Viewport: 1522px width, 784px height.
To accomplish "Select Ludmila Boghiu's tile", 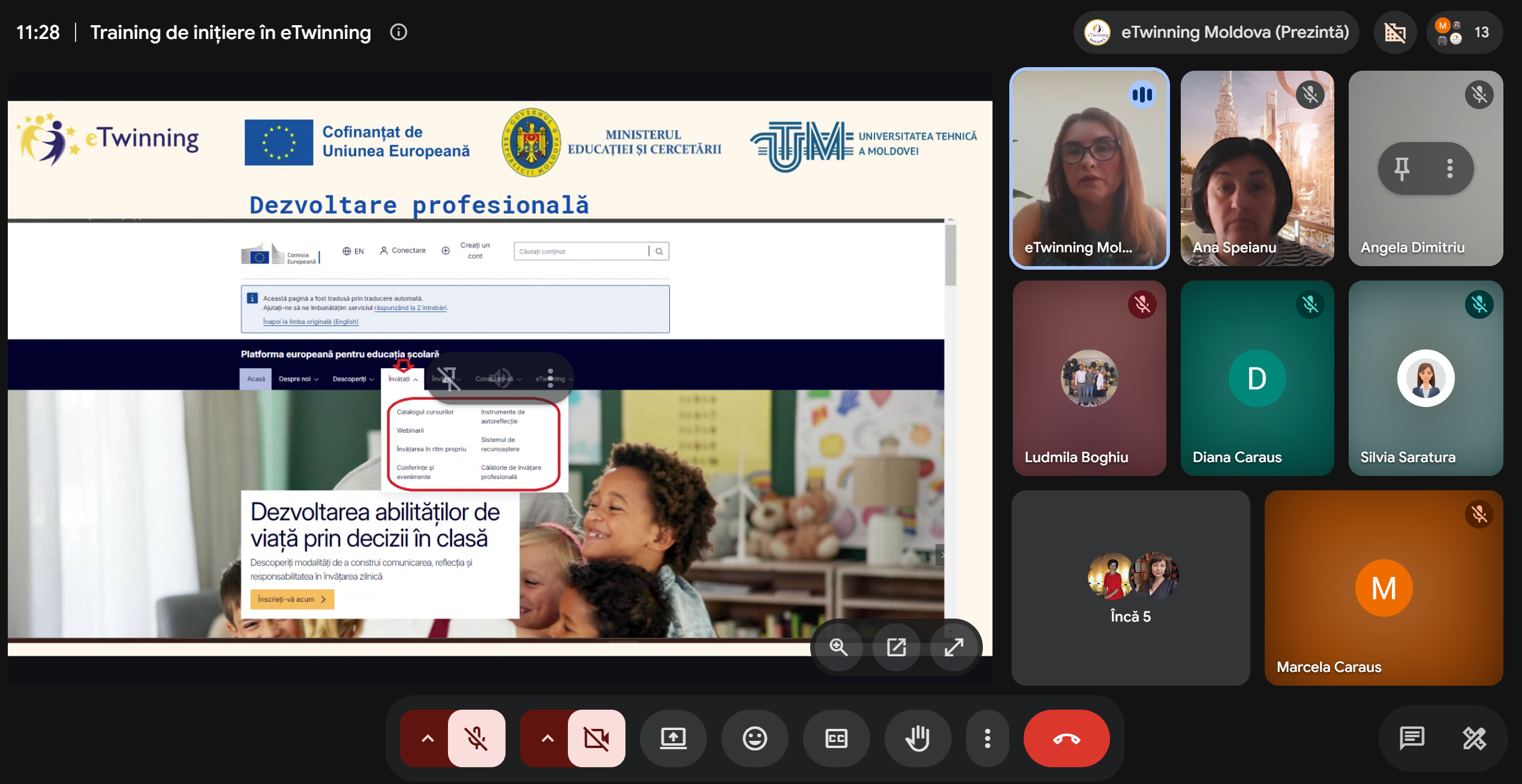I will [x=1090, y=378].
